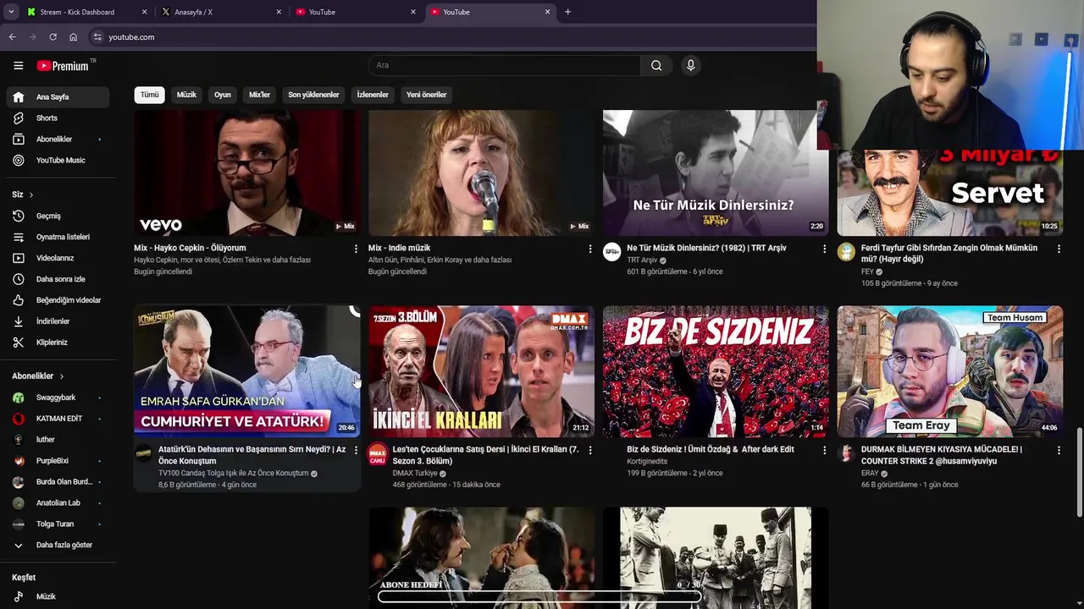
Task: Open Swaggybark channel subscription
Action: pos(58,398)
